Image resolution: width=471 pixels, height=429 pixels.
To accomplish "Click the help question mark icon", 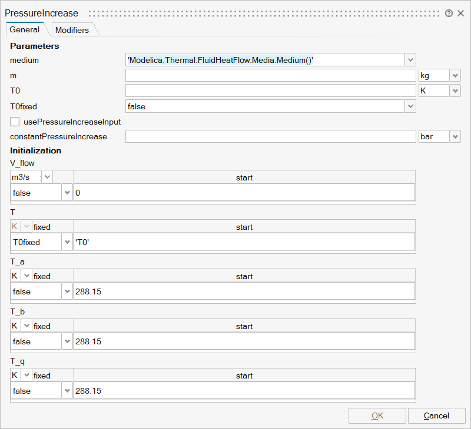I will (x=449, y=13).
